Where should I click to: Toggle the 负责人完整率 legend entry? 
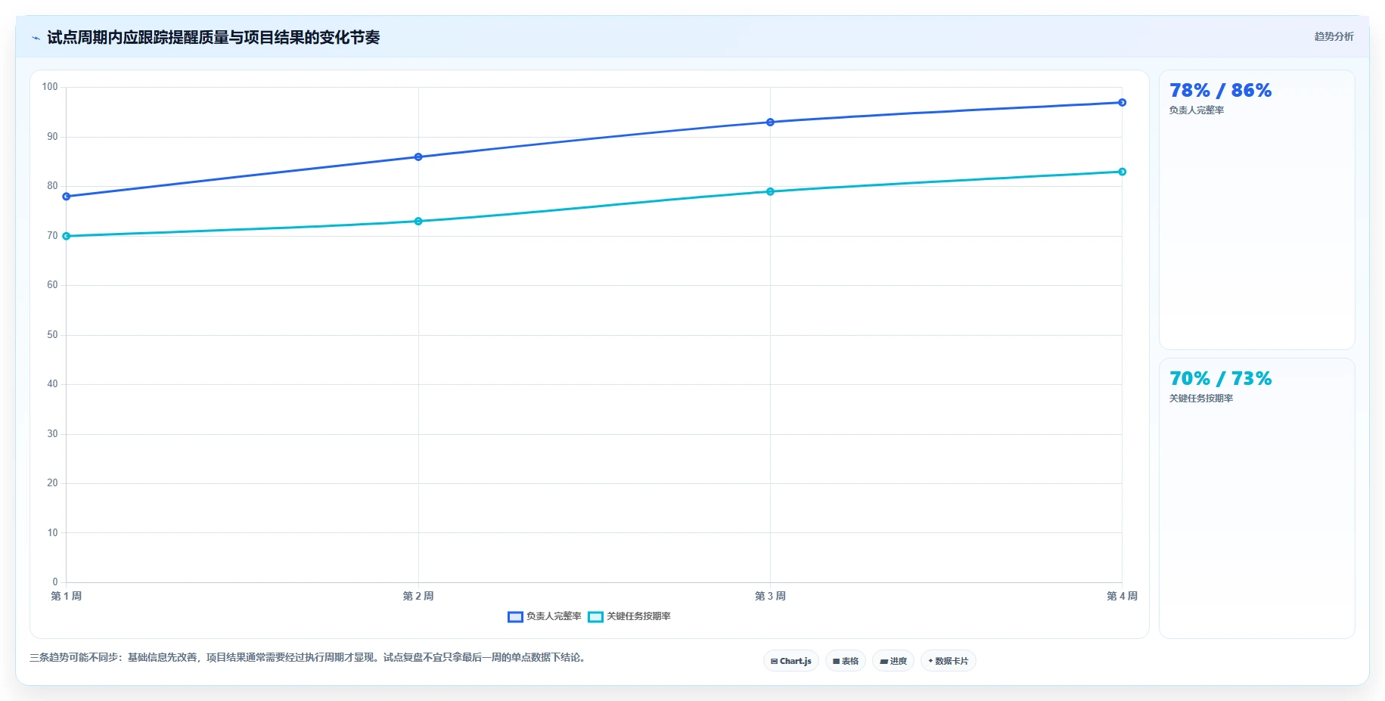(545, 616)
